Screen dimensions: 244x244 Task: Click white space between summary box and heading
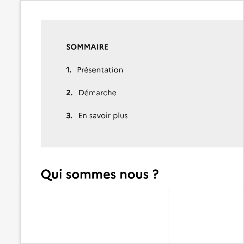pos(127,157)
